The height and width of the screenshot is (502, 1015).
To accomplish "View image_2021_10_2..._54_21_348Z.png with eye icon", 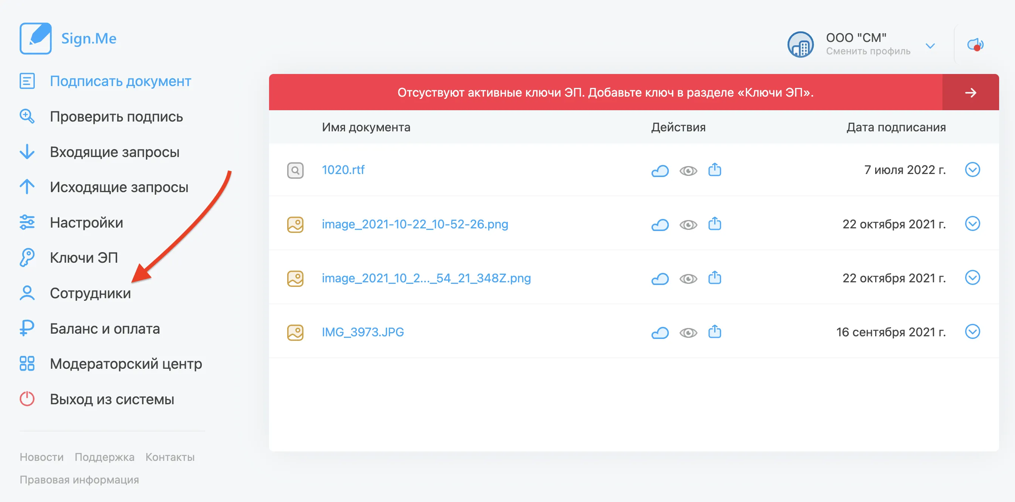I will point(689,279).
